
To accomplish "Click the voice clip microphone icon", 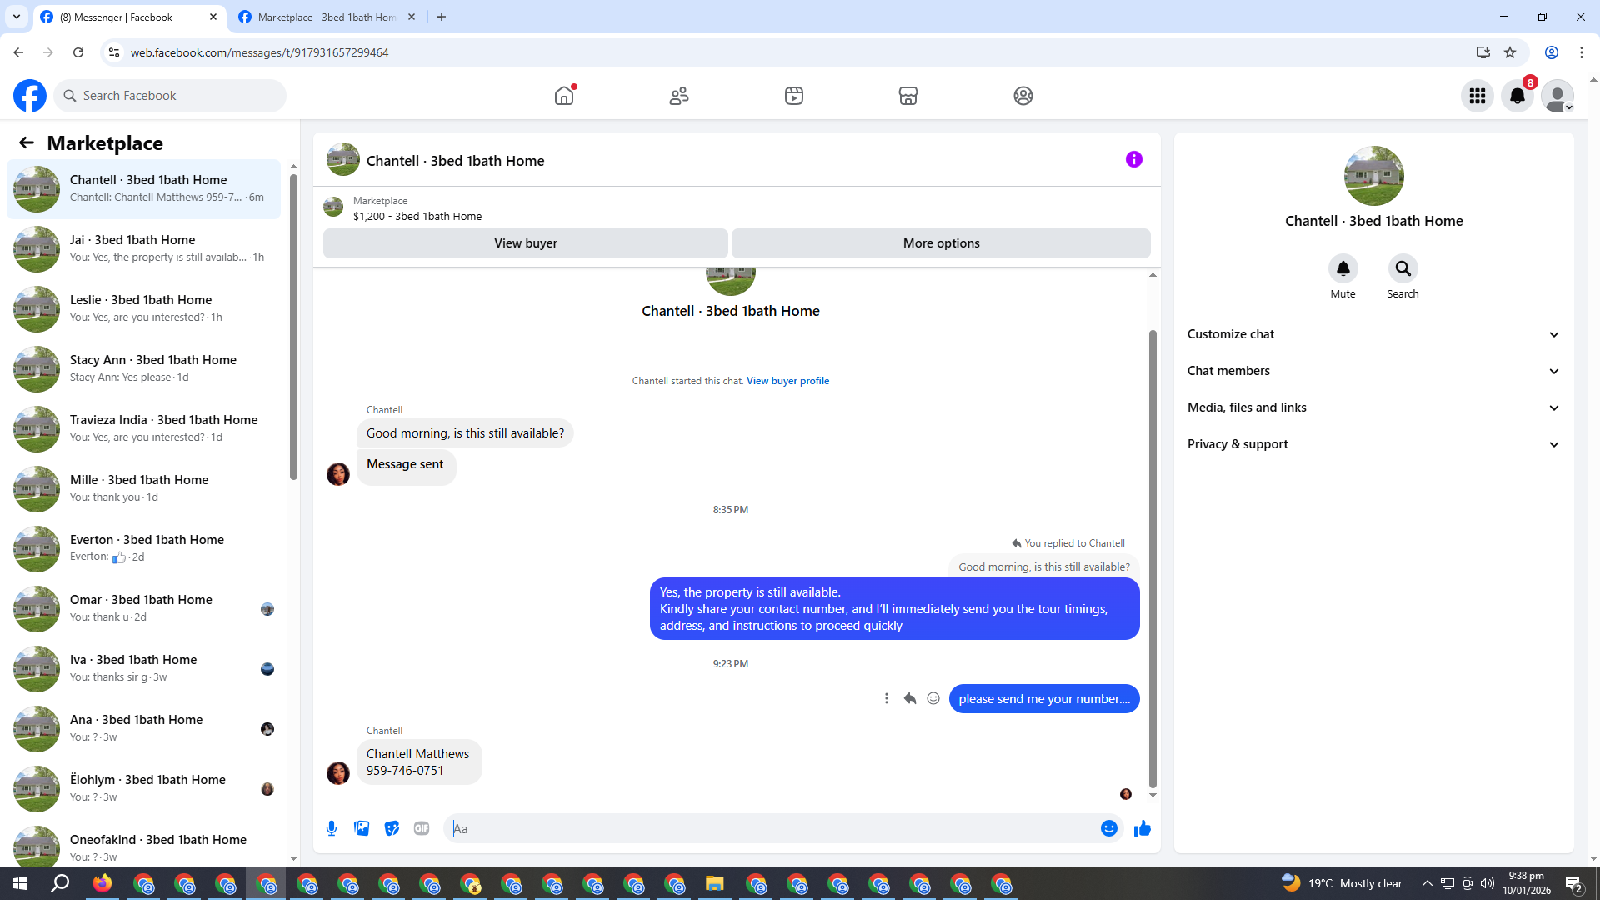I will [332, 828].
